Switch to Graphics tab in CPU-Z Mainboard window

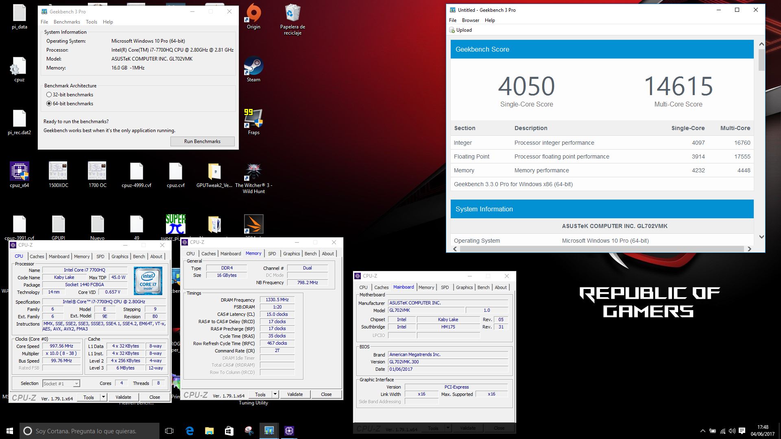pos(465,287)
